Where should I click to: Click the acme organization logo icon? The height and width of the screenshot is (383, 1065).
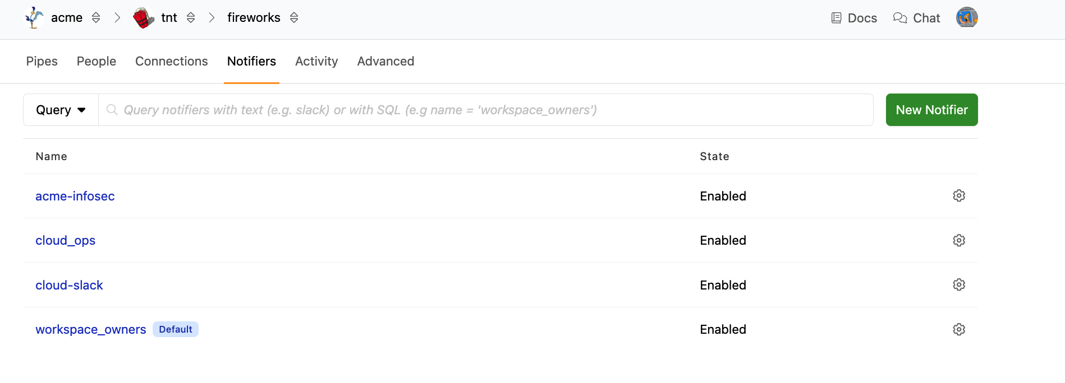click(34, 18)
